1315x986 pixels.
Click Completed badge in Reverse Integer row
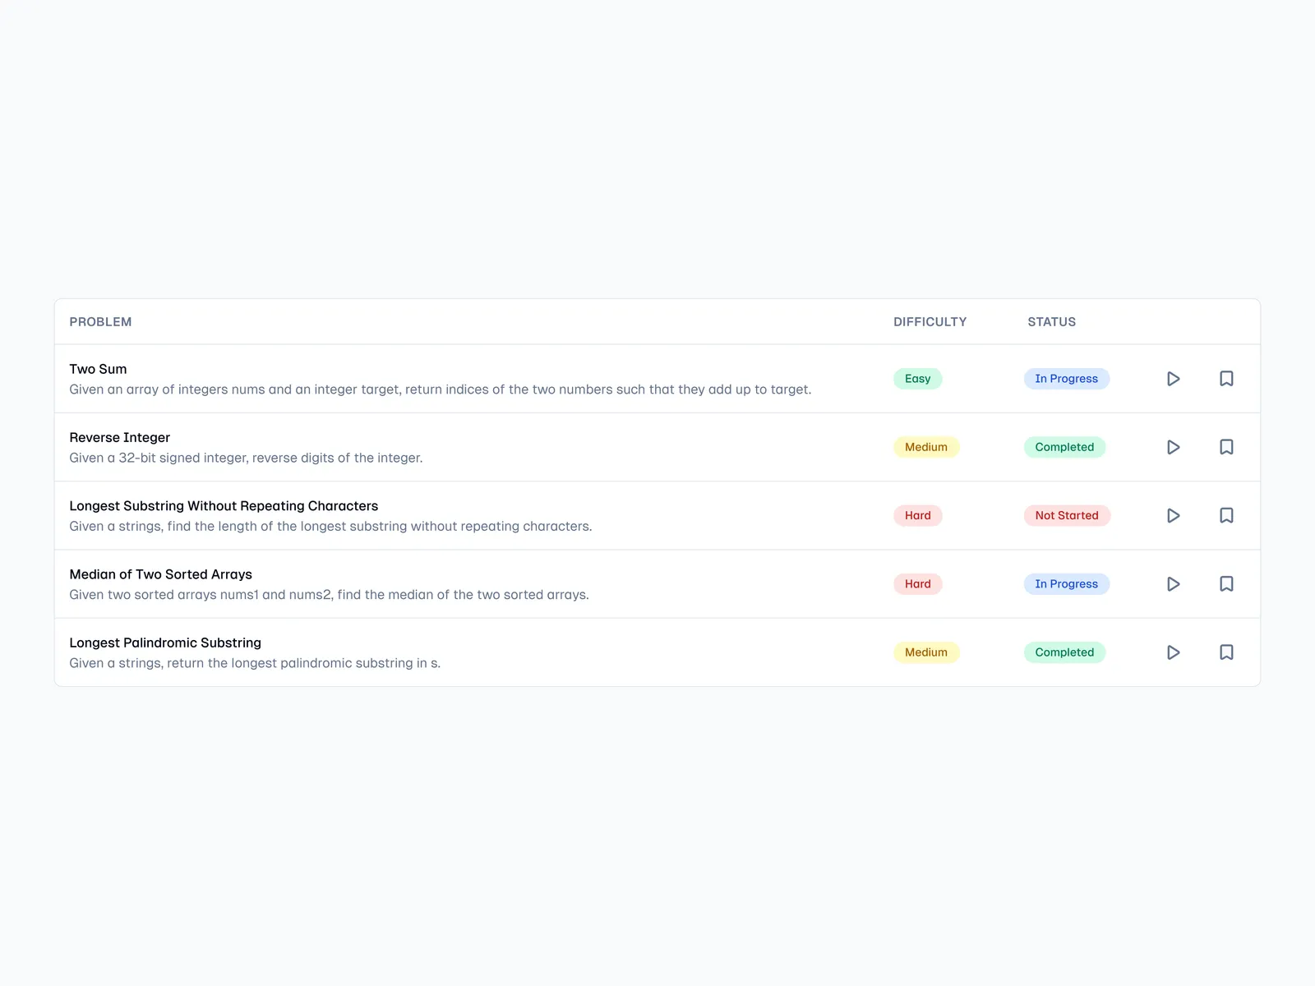pyautogui.click(x=1064, y=447)
